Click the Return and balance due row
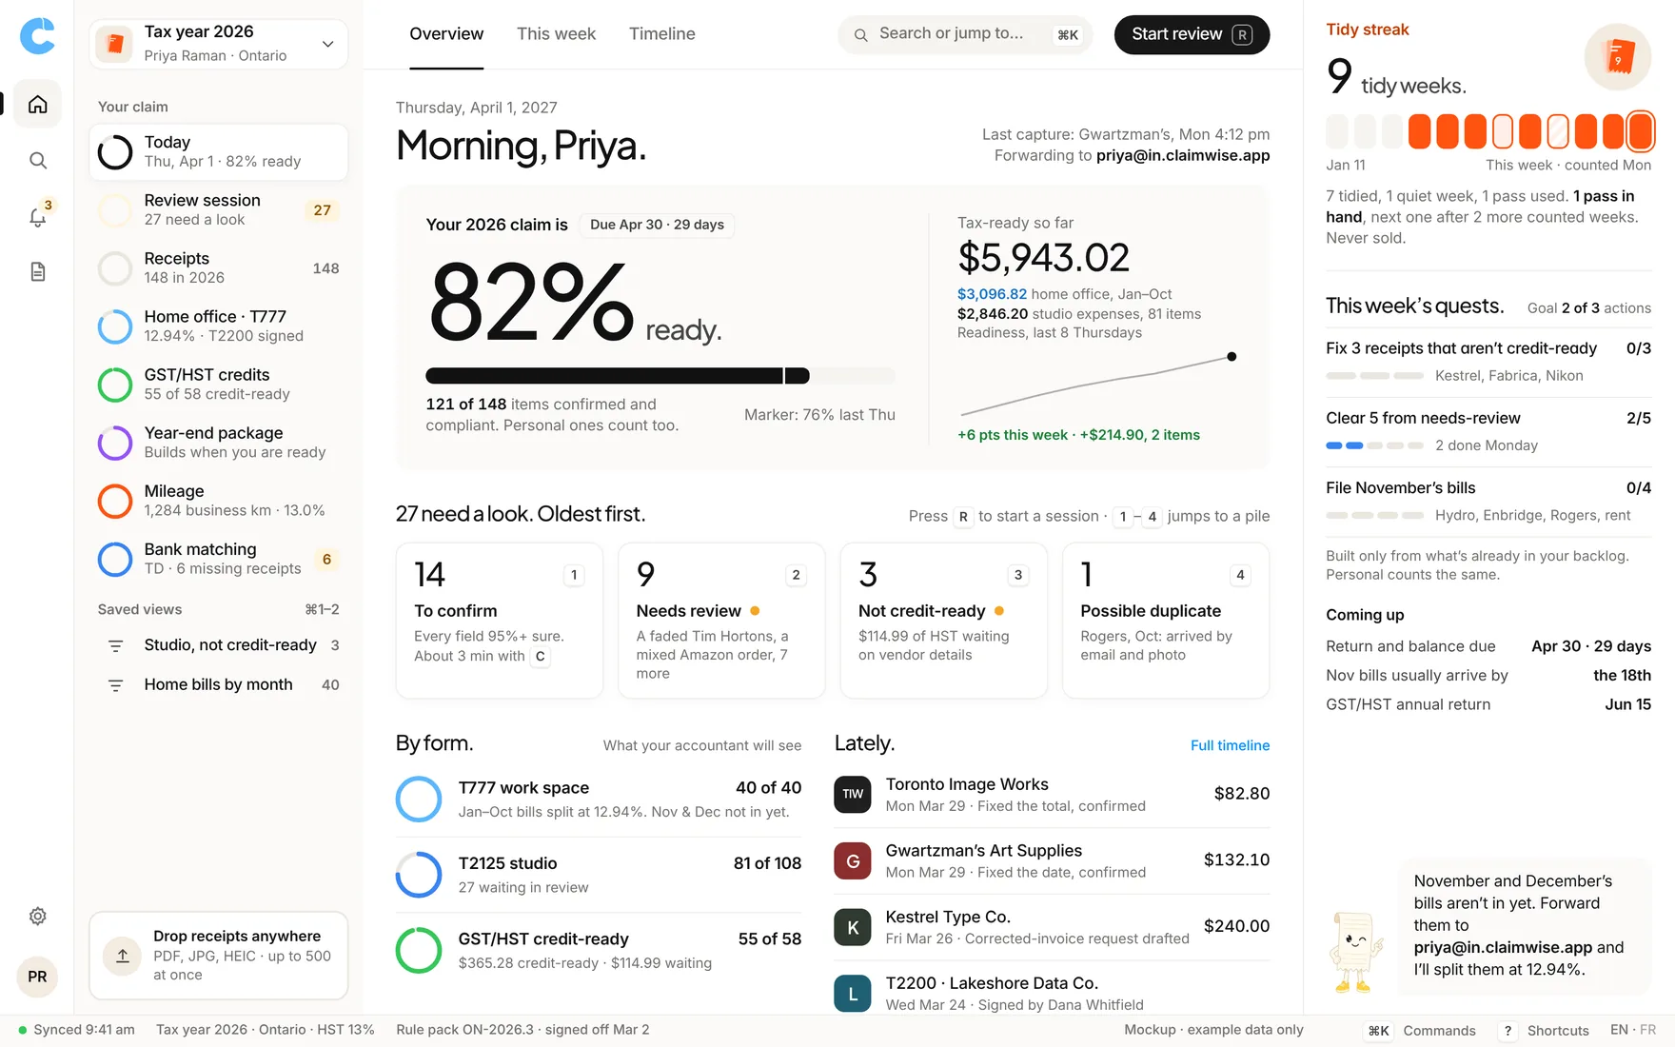This screenshot has width=1675, height=1047. point(1488,646)
